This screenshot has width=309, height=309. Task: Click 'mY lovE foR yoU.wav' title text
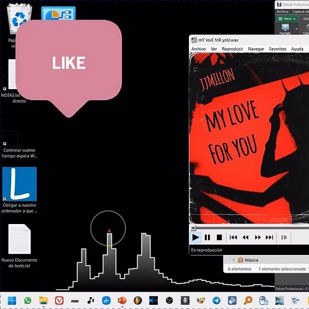click(218, 40)
